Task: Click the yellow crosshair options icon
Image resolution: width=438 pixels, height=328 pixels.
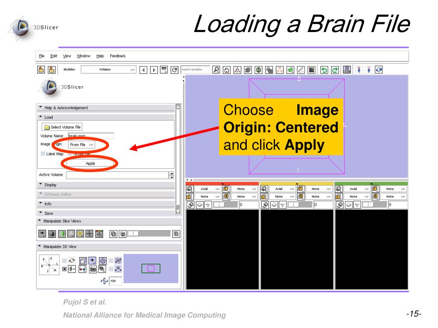Action: [80, 234]
